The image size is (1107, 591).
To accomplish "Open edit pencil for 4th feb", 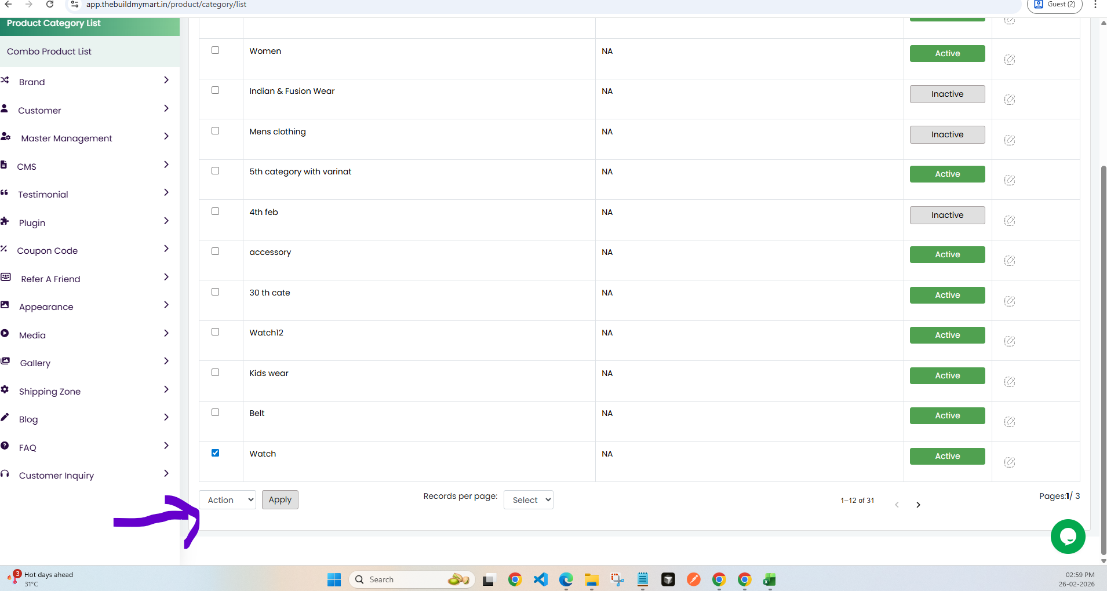I will coord(1009,221).
